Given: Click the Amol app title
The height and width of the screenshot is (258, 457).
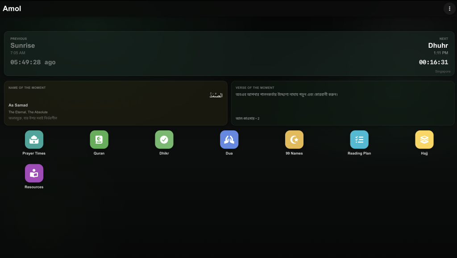Looking at the screenshot, I should [x=12, y=8].
